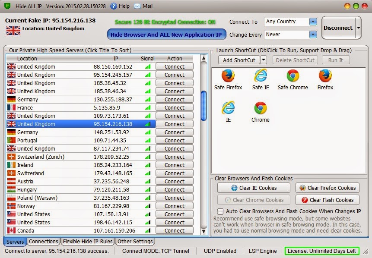The height and width of the screenshot is (258, 372).
Task: Select the plain Chrome shortcut icon
Action: pyautogui.click(x=261, y=108)
